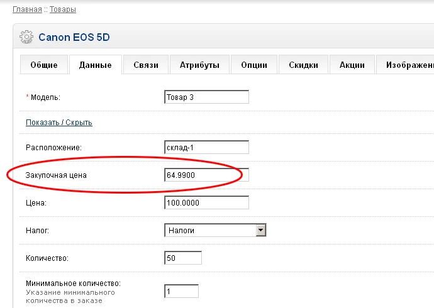This screenshot has height=308, width=434.
Task: Focus the Минимальное количество field
Action: pos(181,291)
